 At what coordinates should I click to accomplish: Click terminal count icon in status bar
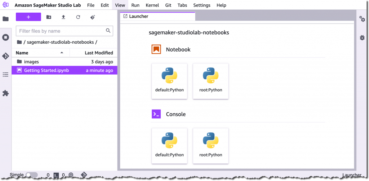56,175
